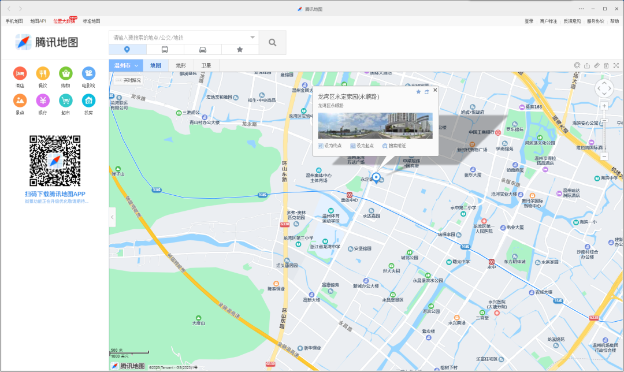Click the trash clear-map icon in toolbar
Screen dimensions: 624x372
[606, 66]
